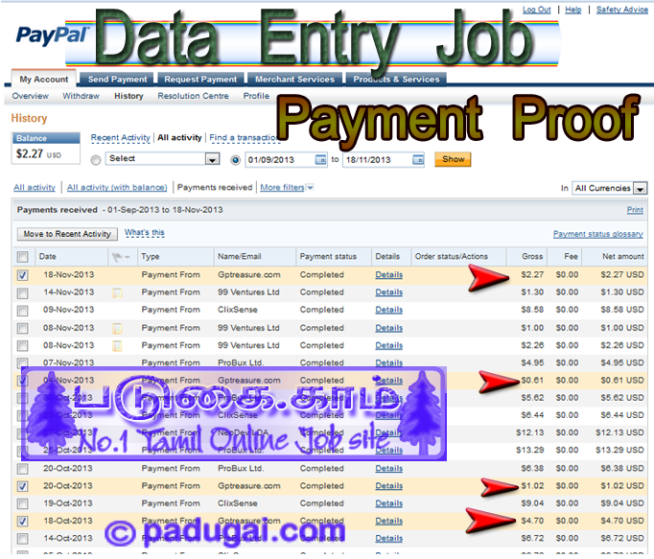Check the 19-Oct-2013 ClixSense row checkbox
The image size is (654, 559).
click(x=23, y=504)
